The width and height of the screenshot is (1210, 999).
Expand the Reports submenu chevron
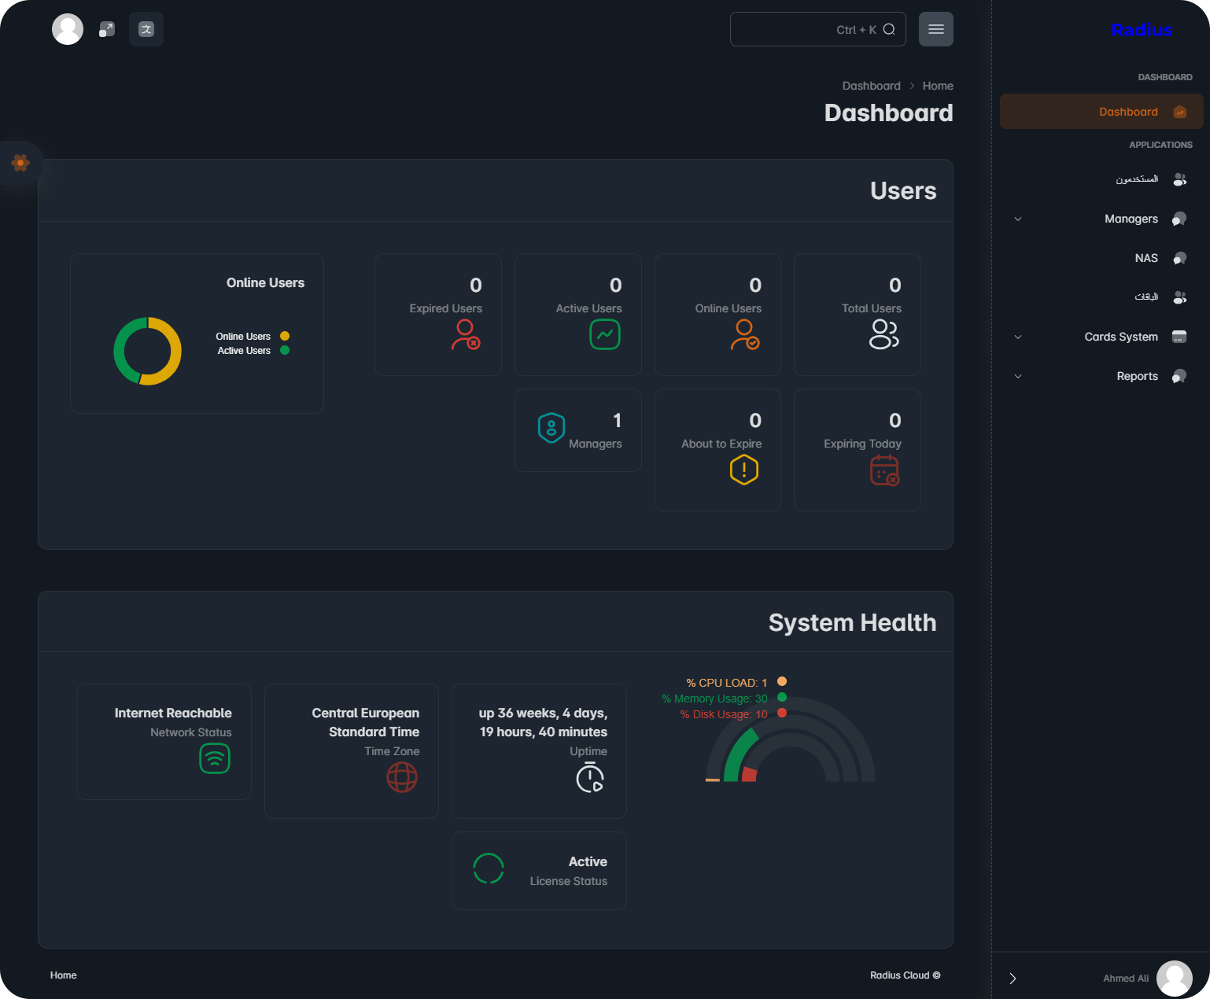click(x=1018, y=376)
